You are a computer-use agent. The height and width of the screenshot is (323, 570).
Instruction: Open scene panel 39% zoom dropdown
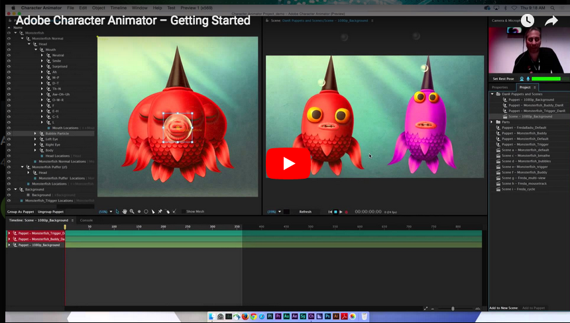[280, 212]
